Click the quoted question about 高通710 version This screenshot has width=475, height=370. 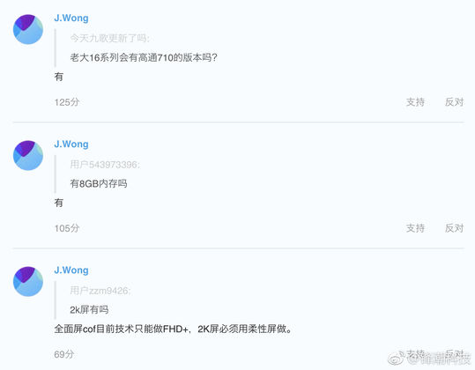coord(144,57)
